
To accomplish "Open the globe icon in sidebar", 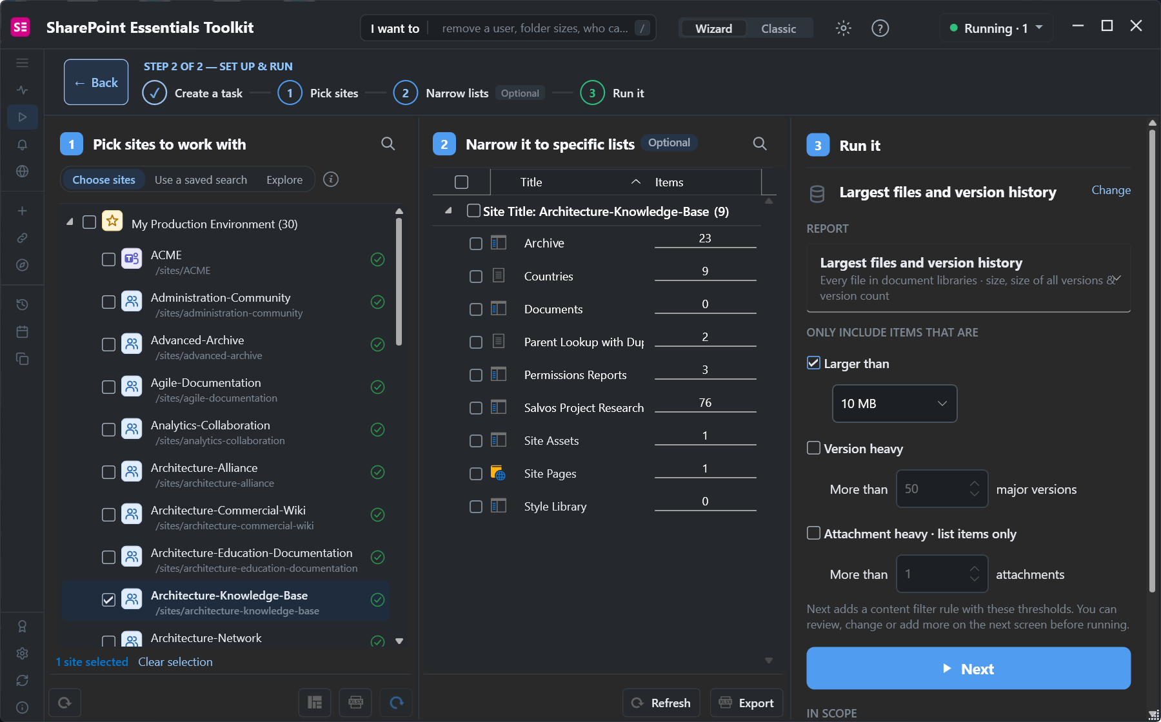I will tap(22, 171).
